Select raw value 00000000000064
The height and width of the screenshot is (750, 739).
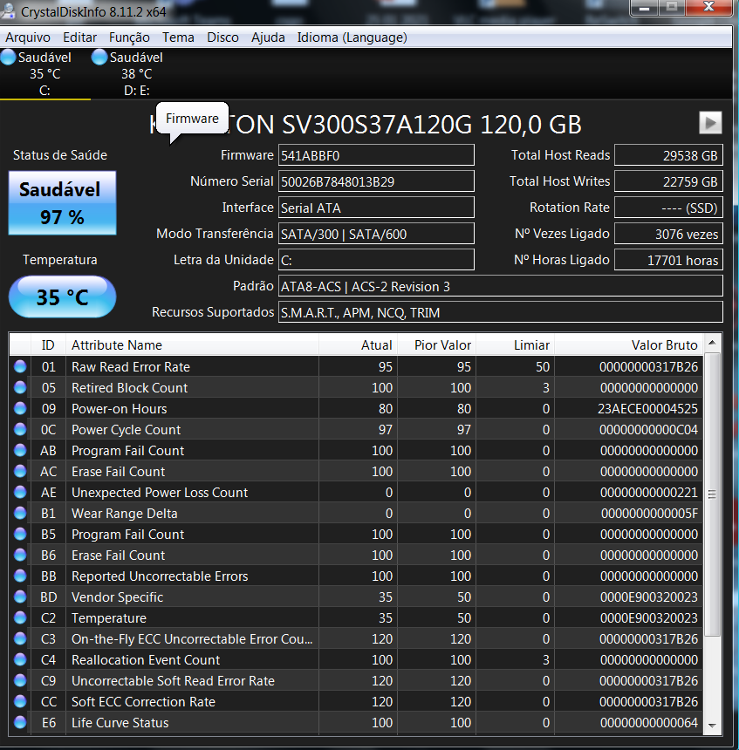click(648, 722)
